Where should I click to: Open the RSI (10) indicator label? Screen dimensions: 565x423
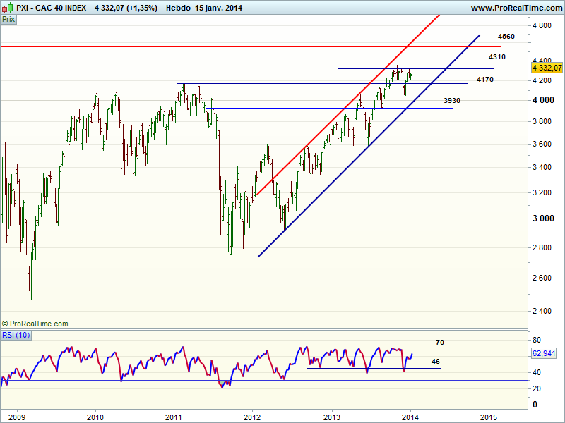(x=16, y=335)
